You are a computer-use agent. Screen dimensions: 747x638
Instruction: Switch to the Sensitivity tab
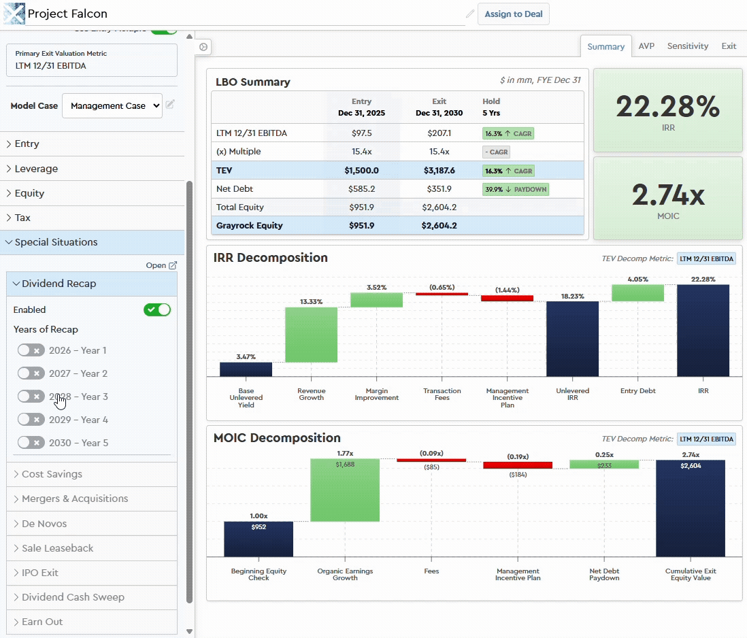pyautogui.click(x=687, y=46)
